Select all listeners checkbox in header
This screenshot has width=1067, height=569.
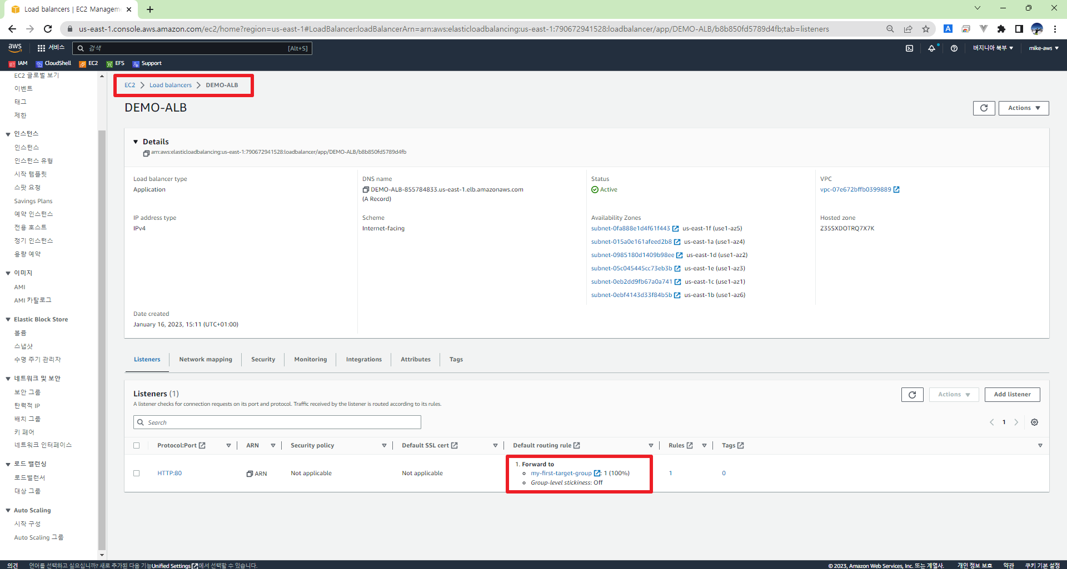tap(137, 446)
